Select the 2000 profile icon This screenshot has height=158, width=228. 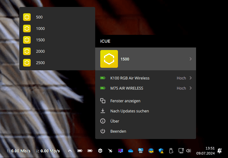(27, 51)
